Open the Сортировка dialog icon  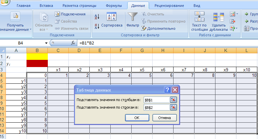111,17
